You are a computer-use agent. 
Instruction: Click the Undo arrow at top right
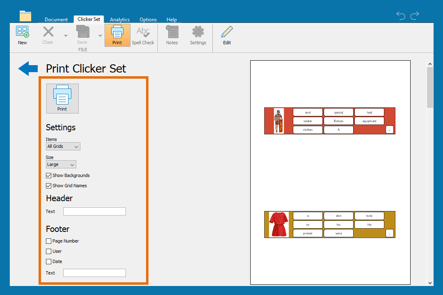click(x=400, y=16)
